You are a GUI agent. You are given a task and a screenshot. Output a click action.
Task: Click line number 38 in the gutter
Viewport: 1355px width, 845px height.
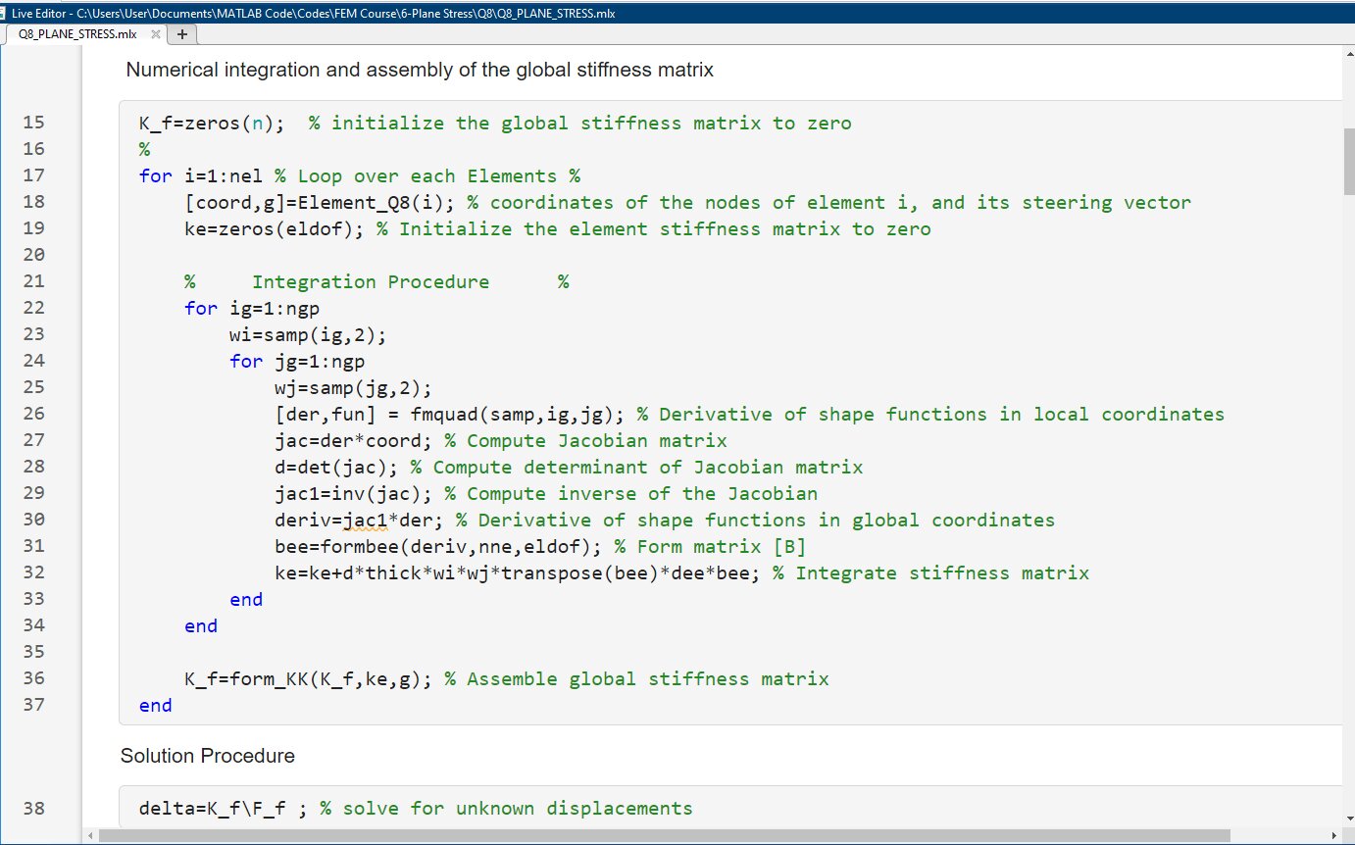click(x=33, y=809)
